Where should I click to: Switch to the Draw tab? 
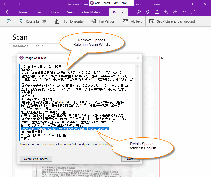pyautogui.click(x=55, y=12)
